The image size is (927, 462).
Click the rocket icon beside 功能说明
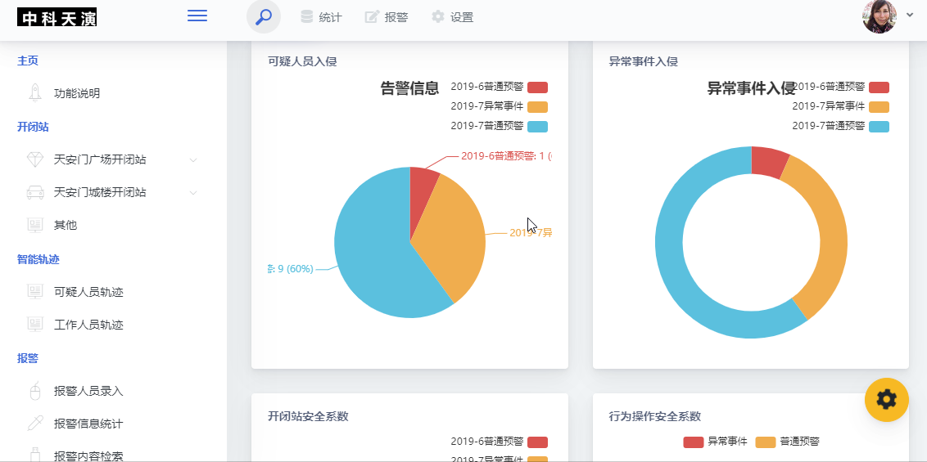35,92
